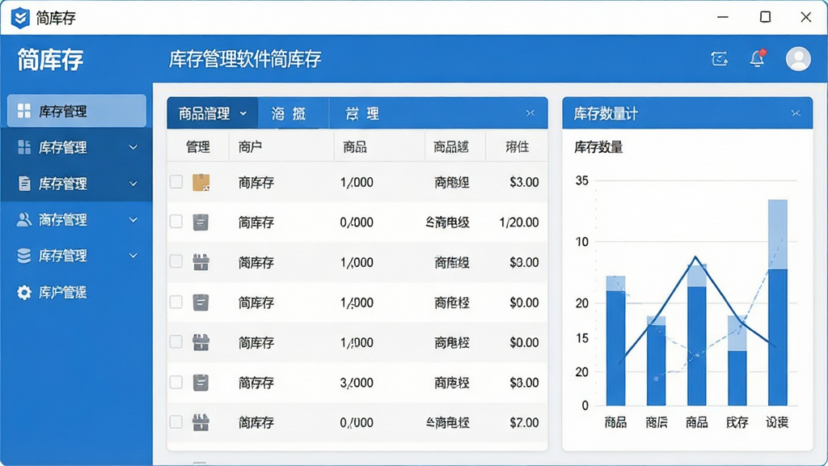Click the archive icon in the $8.00 row
This screenshot has width=828, height=466.
[201, 383]
